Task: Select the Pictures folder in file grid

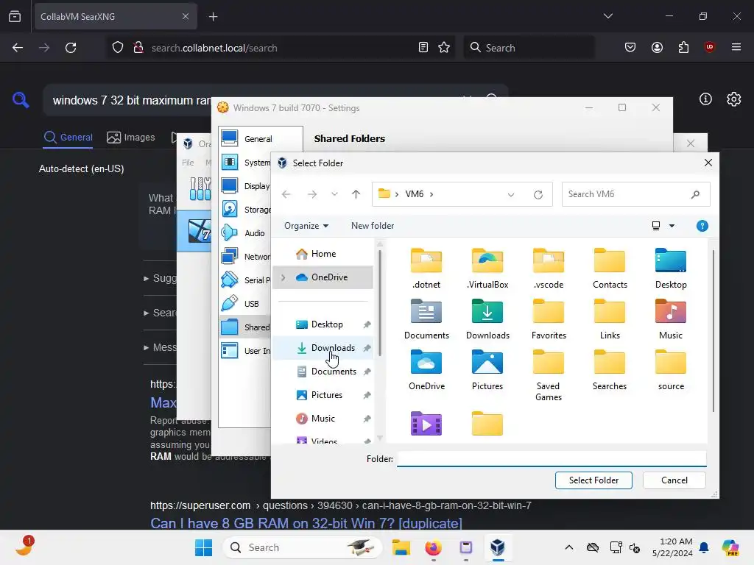Action: tap(487, 370)
